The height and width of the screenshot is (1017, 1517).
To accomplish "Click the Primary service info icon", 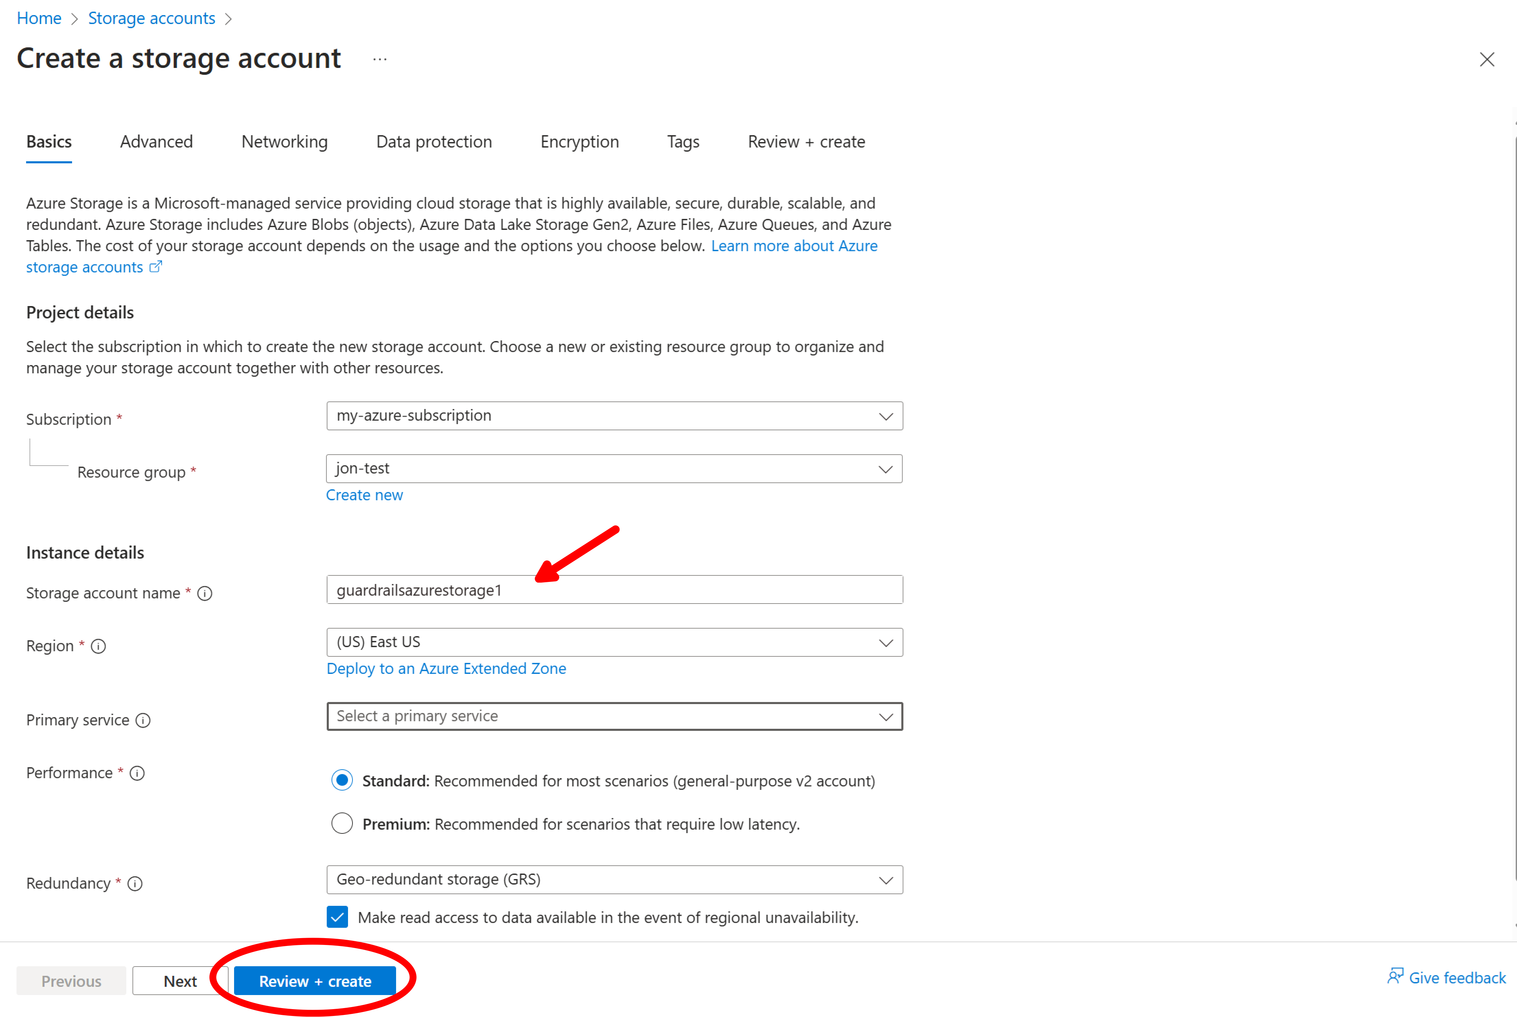I will click(143, 721).
